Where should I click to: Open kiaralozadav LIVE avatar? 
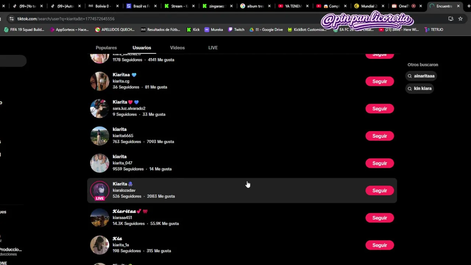[x=100, y=190]
